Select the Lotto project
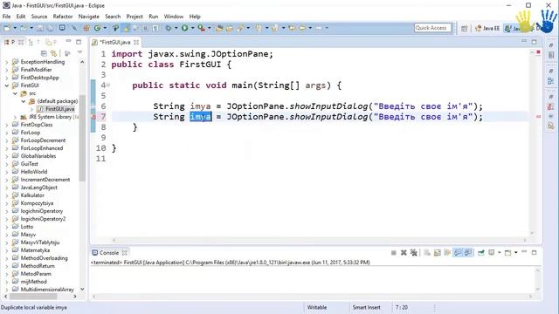Viewport: 559px width, 314px height. 23,227
